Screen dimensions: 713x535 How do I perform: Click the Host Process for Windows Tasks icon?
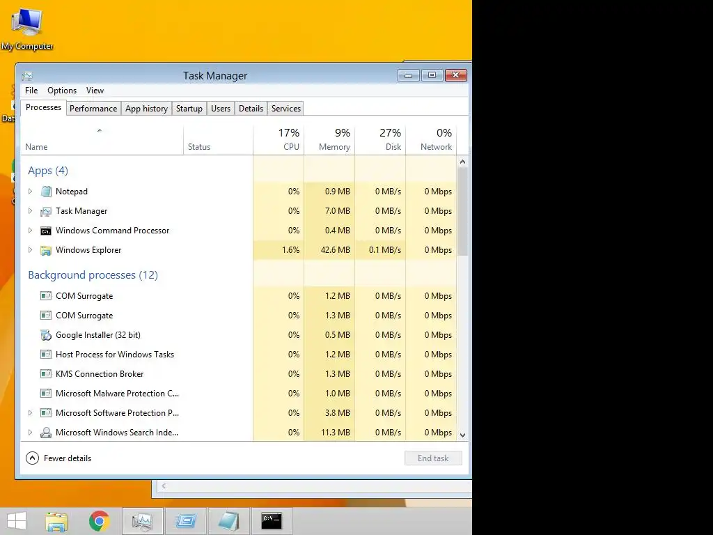click(46, 355)
